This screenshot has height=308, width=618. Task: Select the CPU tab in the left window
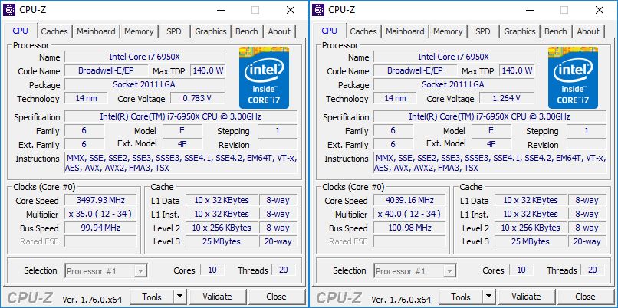pyautogui.click(x=20, y=31)
